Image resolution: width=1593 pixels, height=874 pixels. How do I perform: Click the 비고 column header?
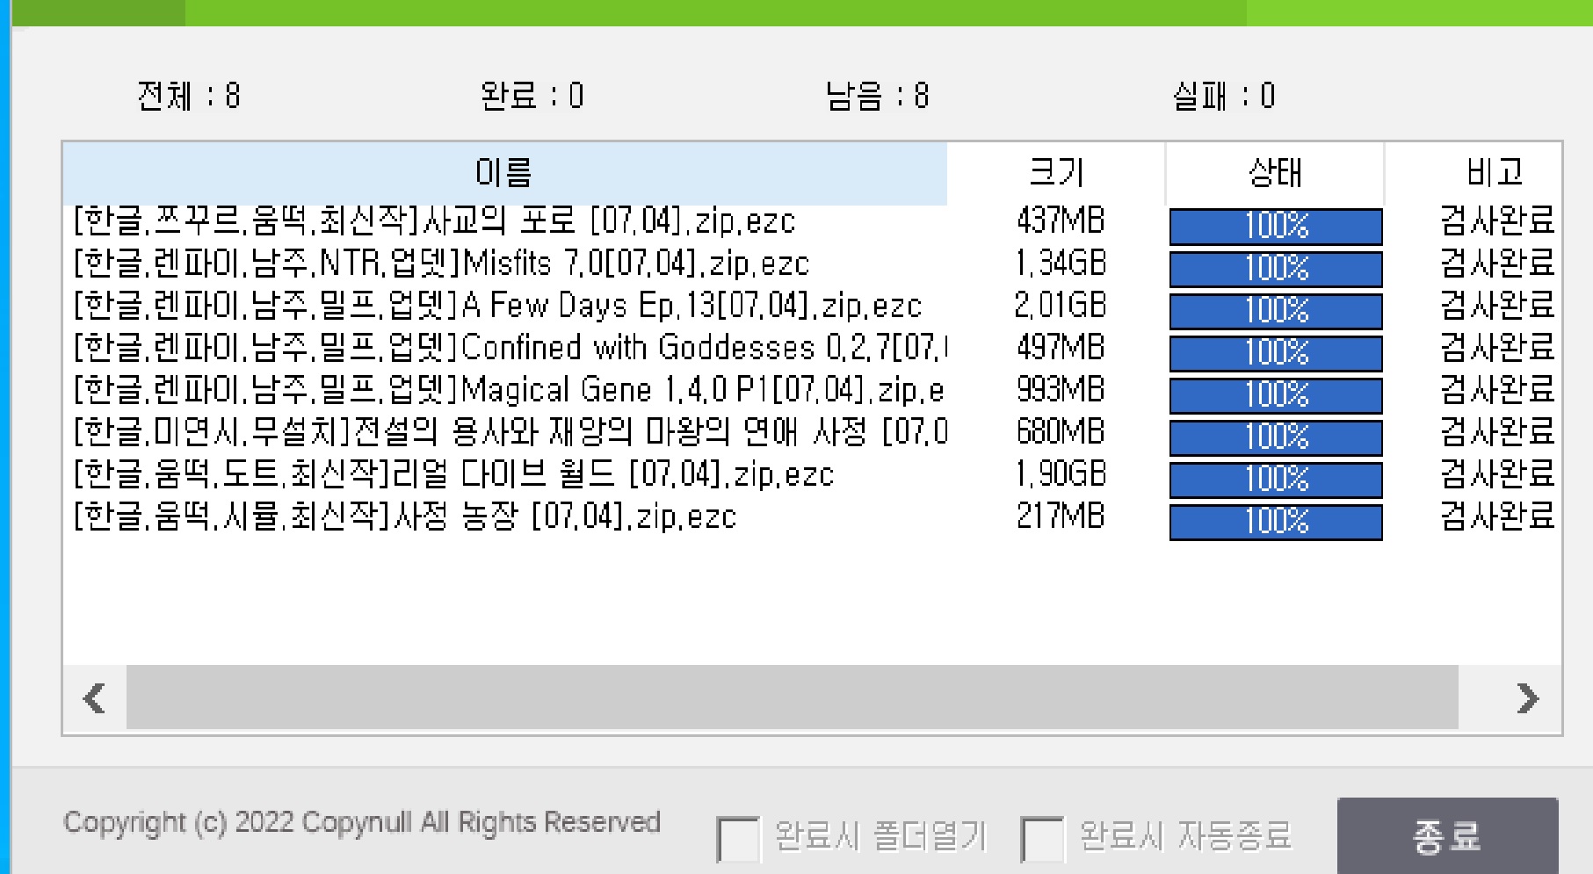[1494, 173]
